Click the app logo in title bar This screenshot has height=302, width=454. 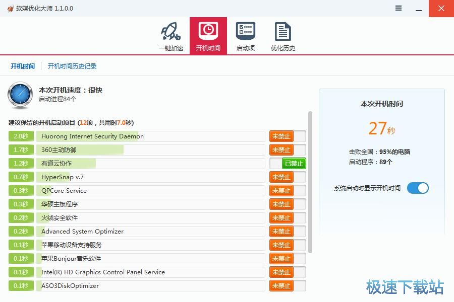click(11, 9)
